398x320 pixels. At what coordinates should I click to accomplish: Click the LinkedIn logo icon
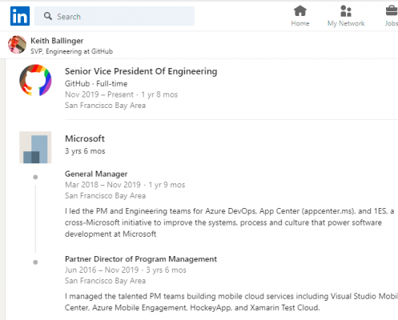[x=20, y=16]
